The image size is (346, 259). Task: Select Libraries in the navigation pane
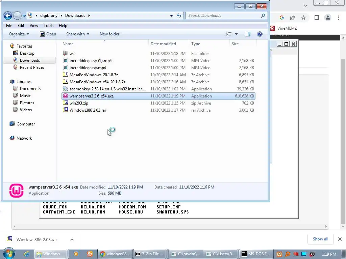[x=24, y=82]
